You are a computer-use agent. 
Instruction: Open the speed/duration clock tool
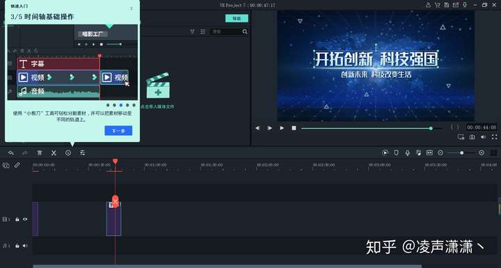pos(68,153)
